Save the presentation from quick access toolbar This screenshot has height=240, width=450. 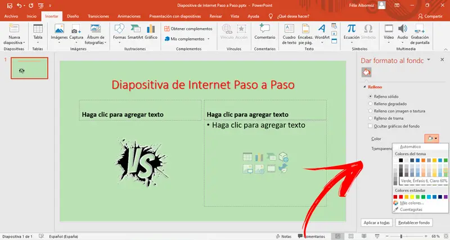coord(10,6)
